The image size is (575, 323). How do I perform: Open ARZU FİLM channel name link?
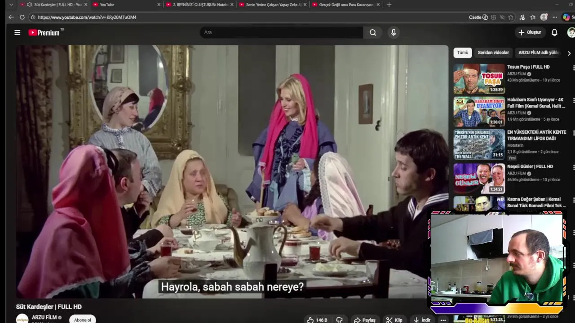click(44, 317)
